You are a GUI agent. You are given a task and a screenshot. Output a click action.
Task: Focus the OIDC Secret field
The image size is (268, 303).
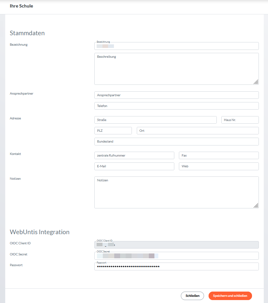(176, 256)
